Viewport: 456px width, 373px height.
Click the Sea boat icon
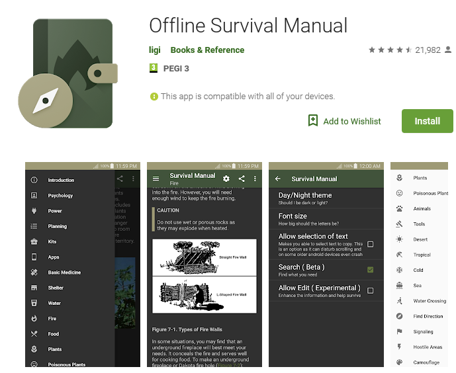tap(399, 286)
